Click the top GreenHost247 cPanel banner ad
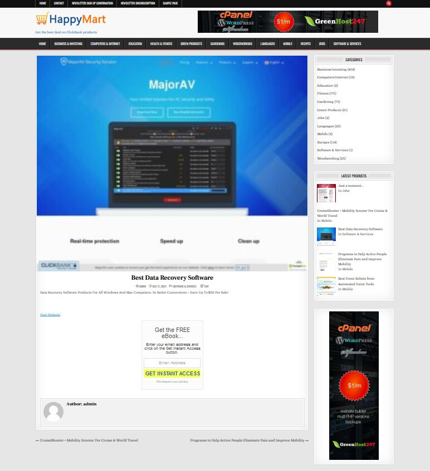 287,22
